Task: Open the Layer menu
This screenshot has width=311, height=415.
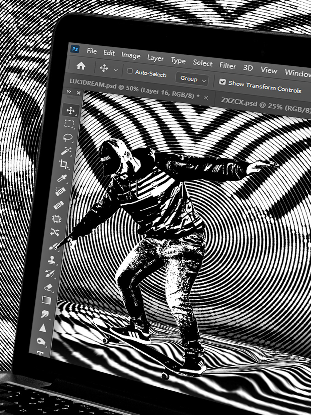Action: (155, 58)
